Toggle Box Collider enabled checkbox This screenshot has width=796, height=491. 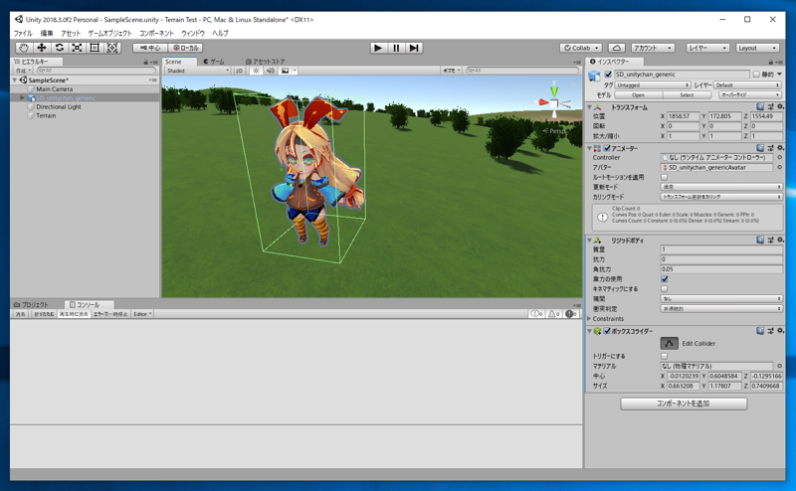coord(607,331)
